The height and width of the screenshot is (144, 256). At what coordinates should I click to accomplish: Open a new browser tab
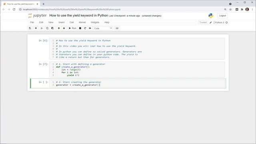(44, 4)
